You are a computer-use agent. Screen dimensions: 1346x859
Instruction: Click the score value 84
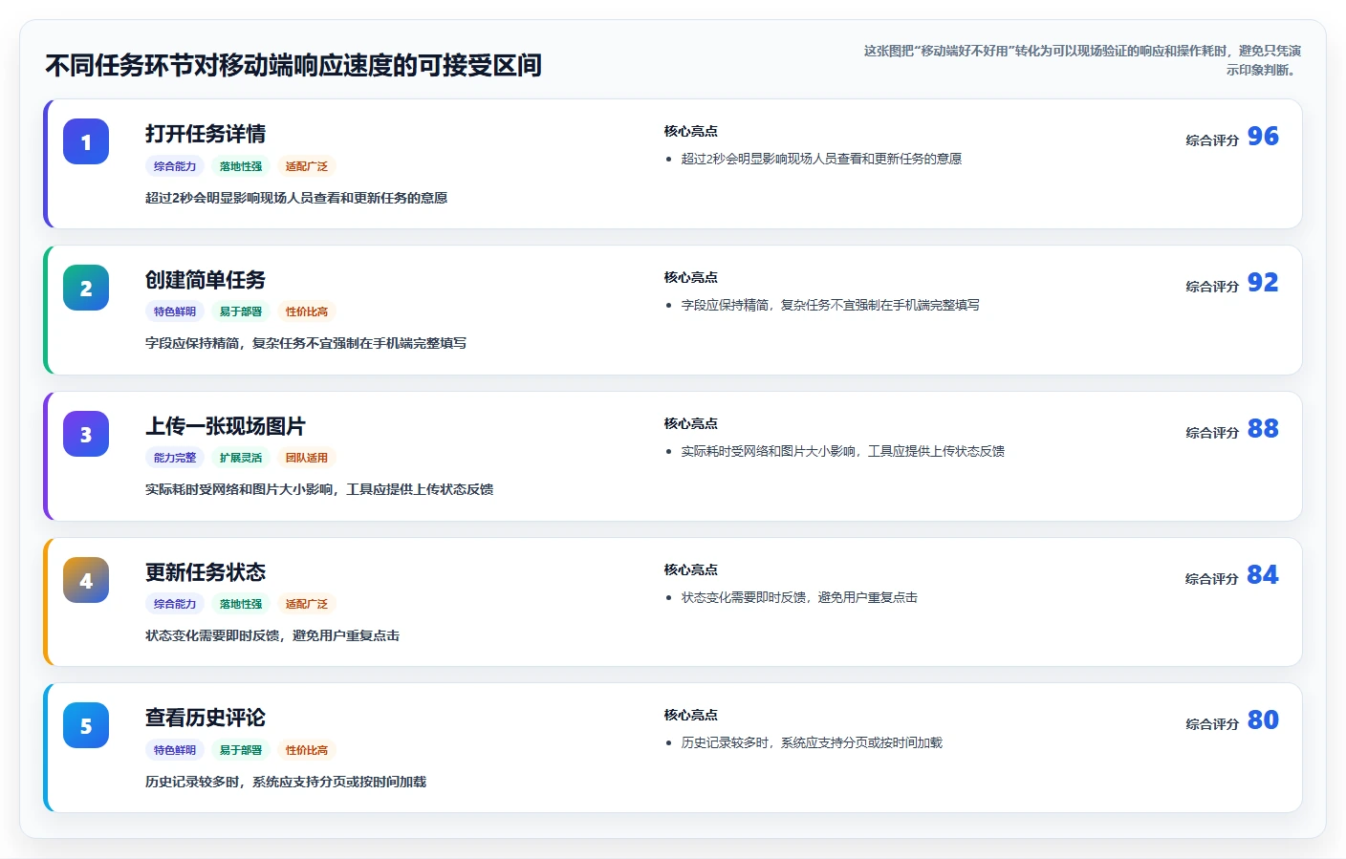(x=1263, y=575)
